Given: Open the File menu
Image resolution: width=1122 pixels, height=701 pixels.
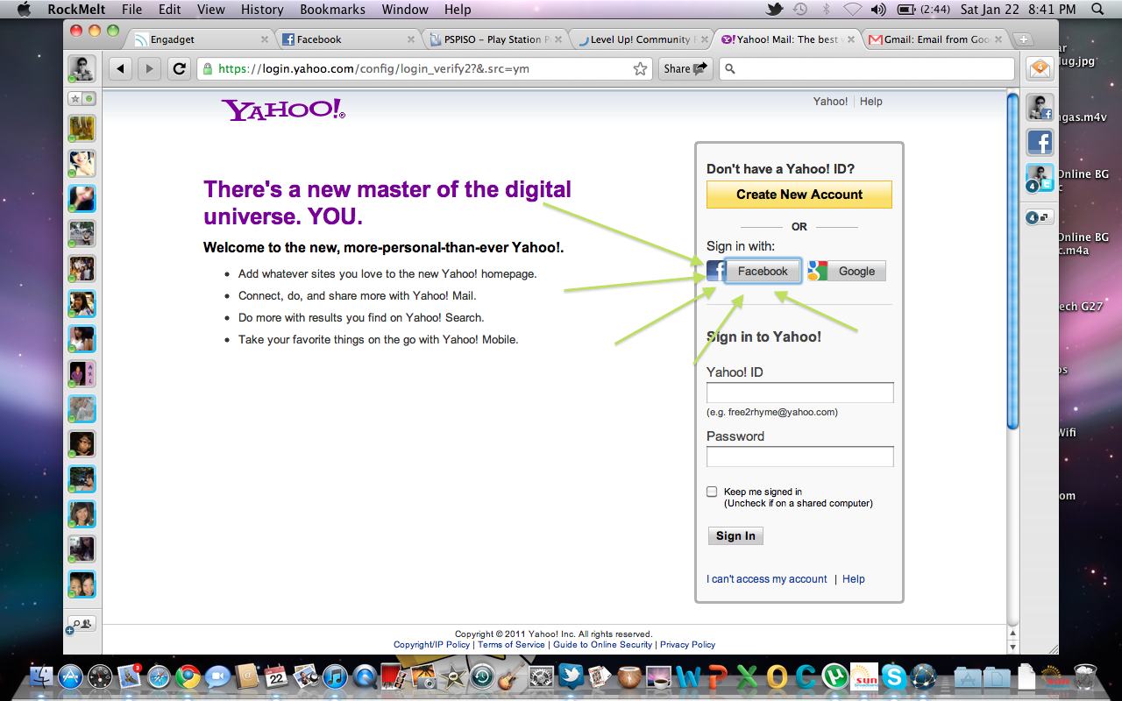Looking at the screenshot, I should (x=131, y=10).
